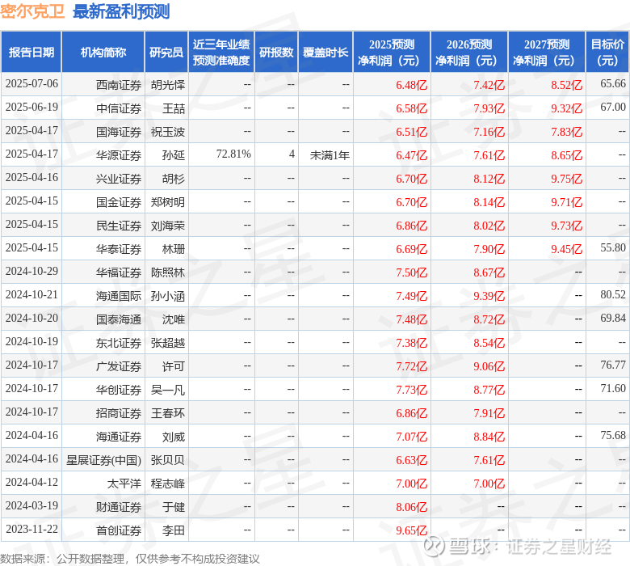Select the 2025预测净利润 column header

[x=392, y=53]
